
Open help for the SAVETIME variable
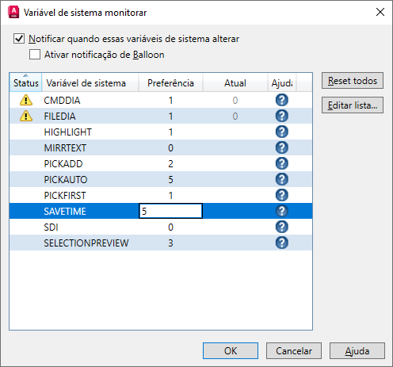pyautogui.click(x=282, y=211)
